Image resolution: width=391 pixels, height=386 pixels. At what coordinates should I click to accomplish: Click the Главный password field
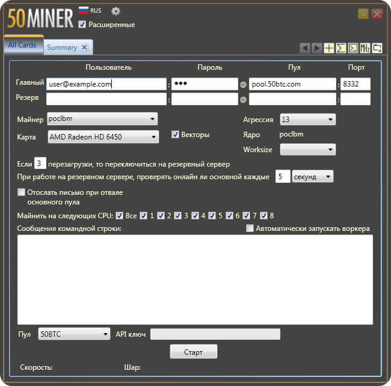click(x=205, y=84)
